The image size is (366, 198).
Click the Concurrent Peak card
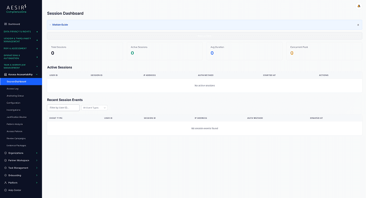coord(324,51)
